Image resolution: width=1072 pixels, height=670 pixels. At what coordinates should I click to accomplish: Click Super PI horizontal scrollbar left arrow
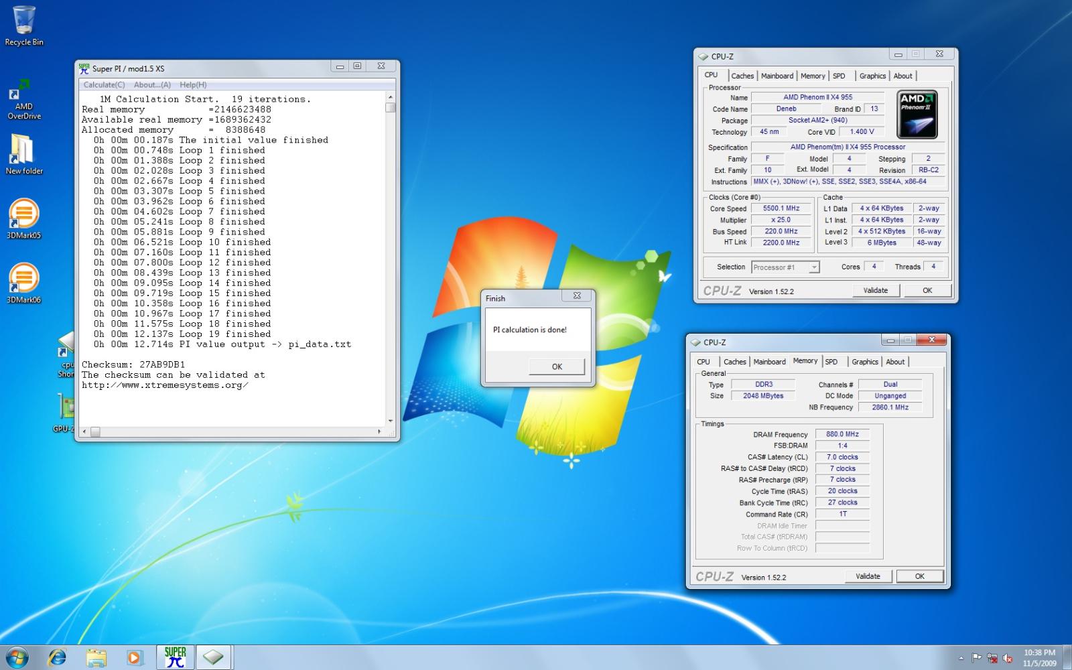tap(84, 432)
